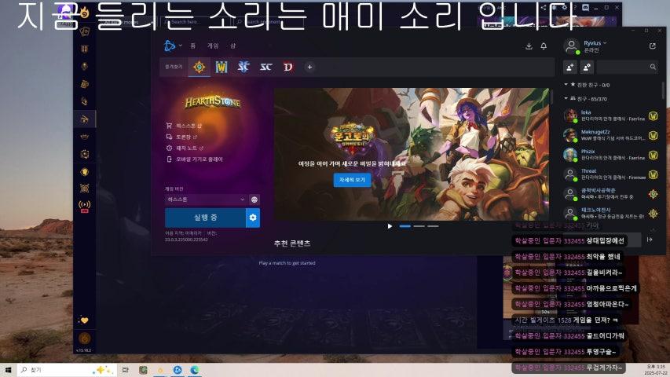Image resolution: width=670 pixels, height=377 pixels.
Task: Click the grid icon in left sidebar
Action: click(x=85, y=49)
